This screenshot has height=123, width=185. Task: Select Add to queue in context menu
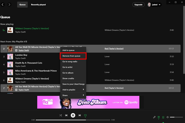pos(73,50)
